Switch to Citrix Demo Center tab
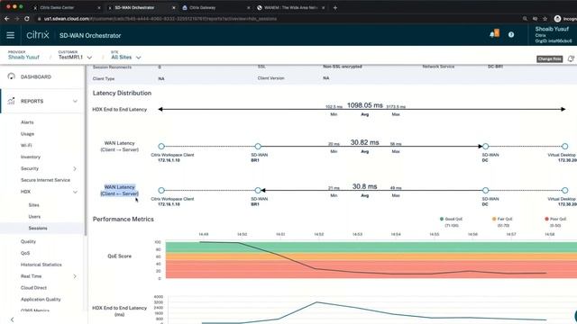The height and width of the screenshot is (324, 577). (x=57, y=7)
